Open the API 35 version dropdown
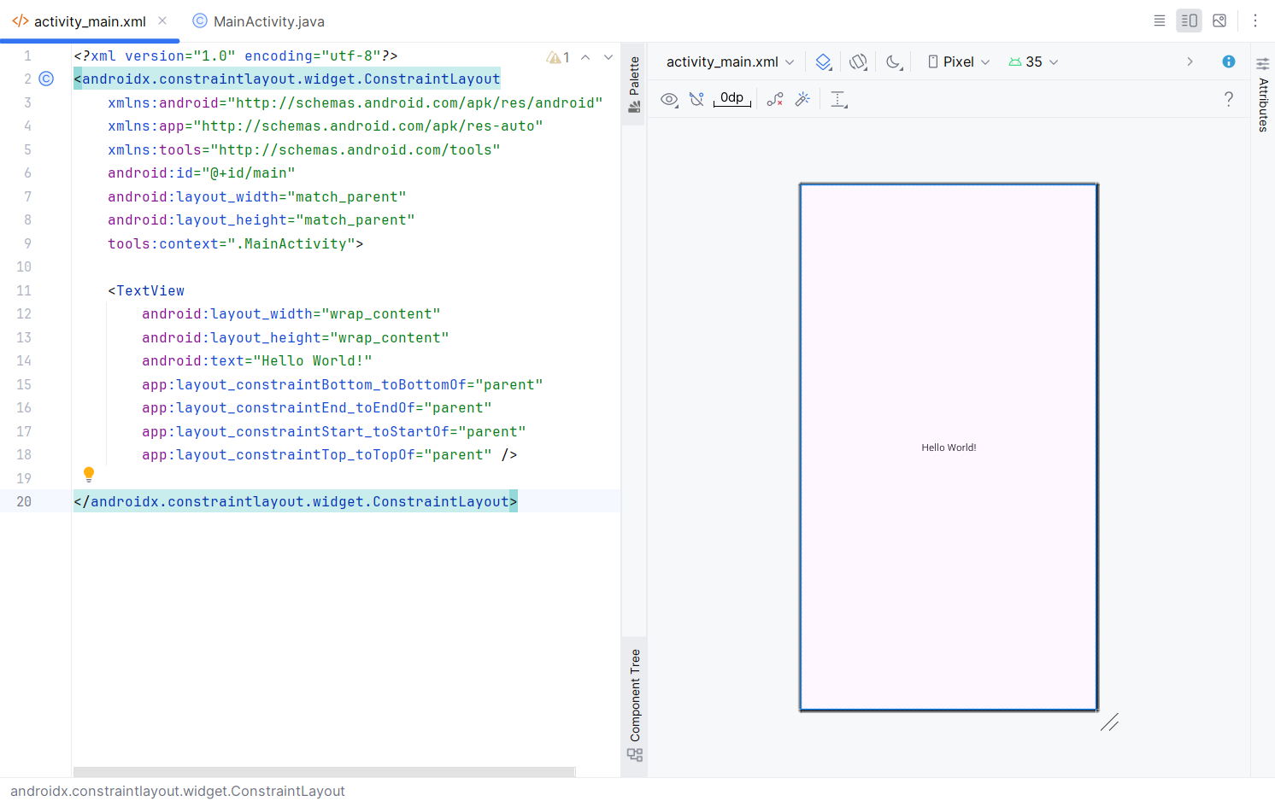Viewport: 1275px width, 801px height. 1033,61
